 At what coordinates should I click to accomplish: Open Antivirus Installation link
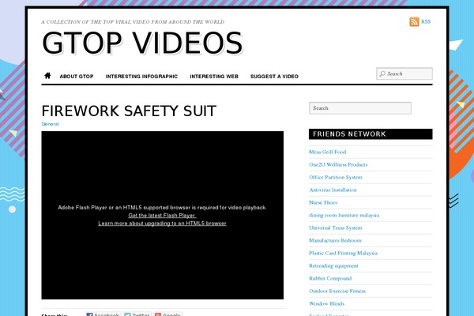[333, 190]
